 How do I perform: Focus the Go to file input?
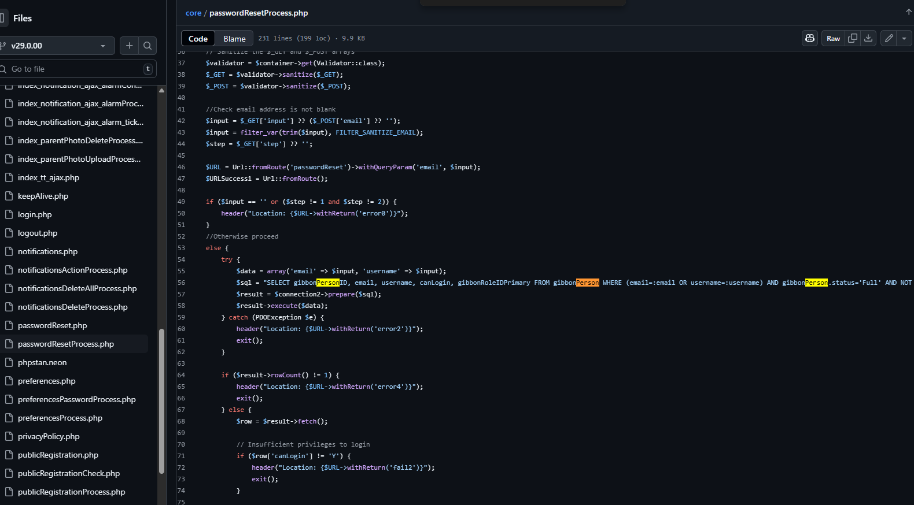click(77, 69)
